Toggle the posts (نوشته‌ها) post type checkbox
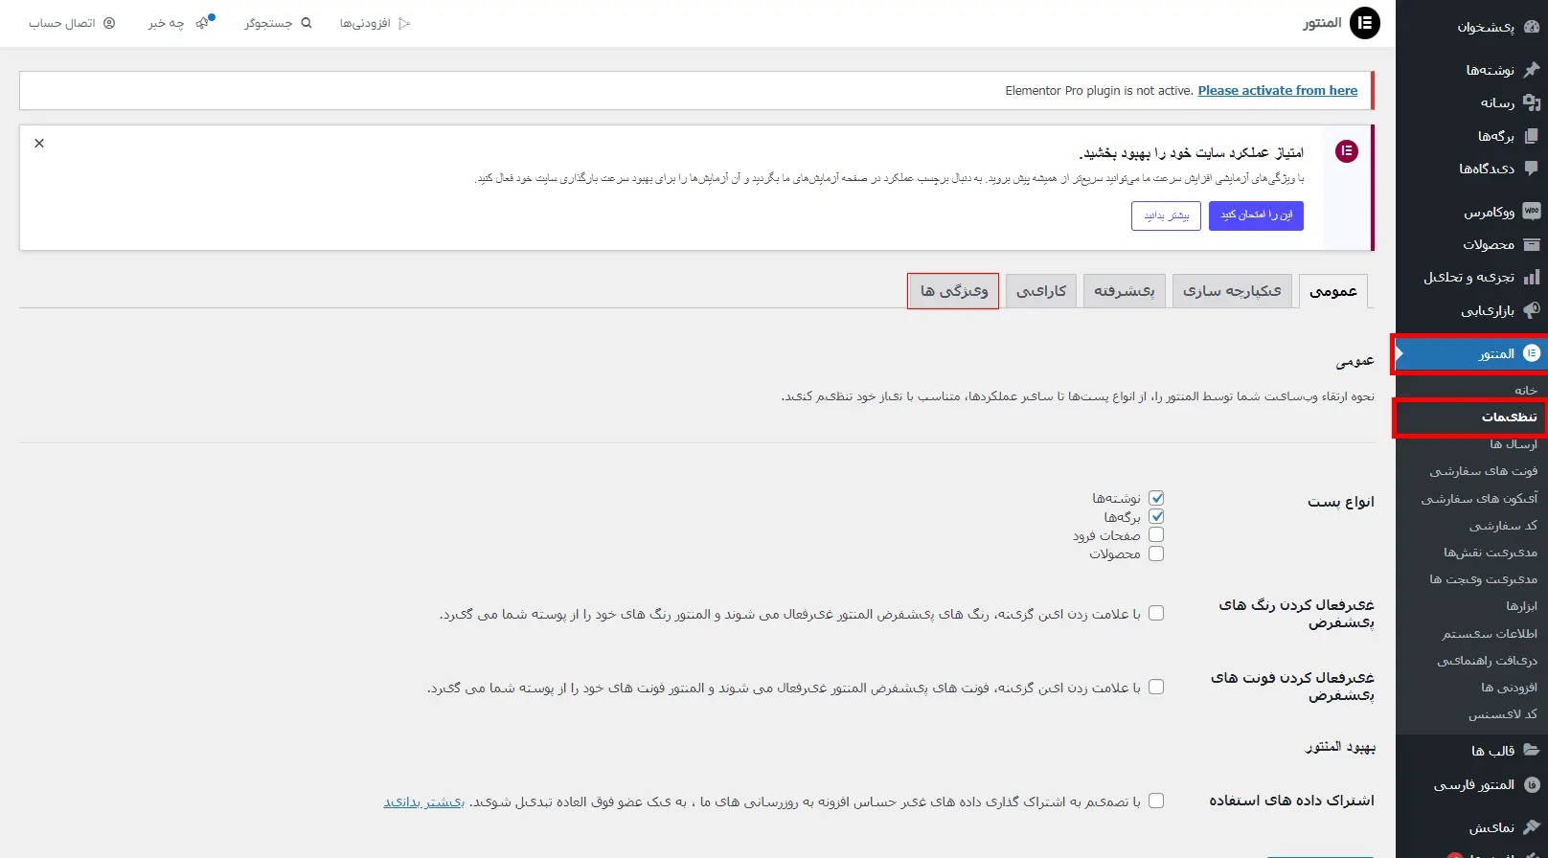 pyautogui.click(x=1156, y=498)
